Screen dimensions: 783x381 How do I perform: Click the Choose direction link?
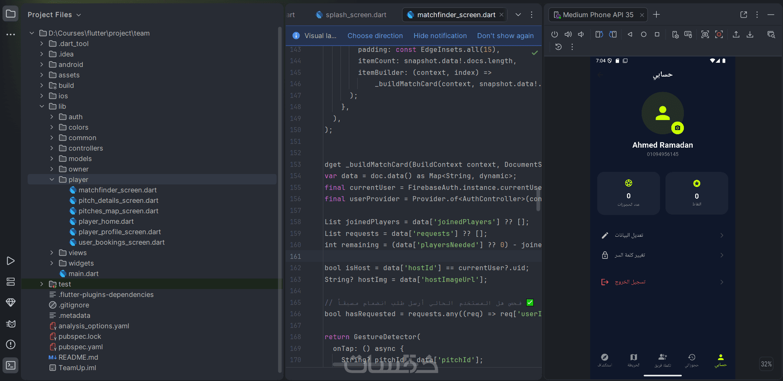375,36
